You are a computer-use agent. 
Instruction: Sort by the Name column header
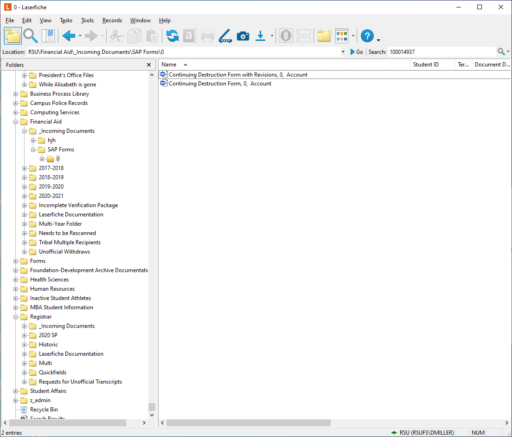click(284, 65)
